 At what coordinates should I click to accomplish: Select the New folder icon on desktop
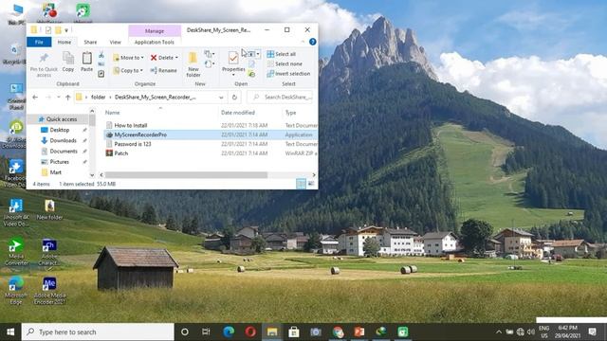tap(49, 210)
